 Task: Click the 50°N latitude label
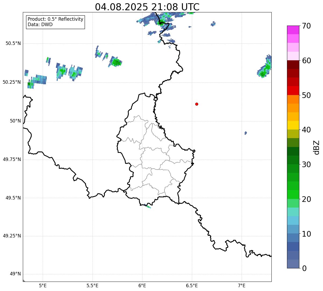(x=15, y=121)
